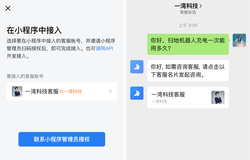
Task: Click the agent photo on service card
Action: tap(218, 97)
